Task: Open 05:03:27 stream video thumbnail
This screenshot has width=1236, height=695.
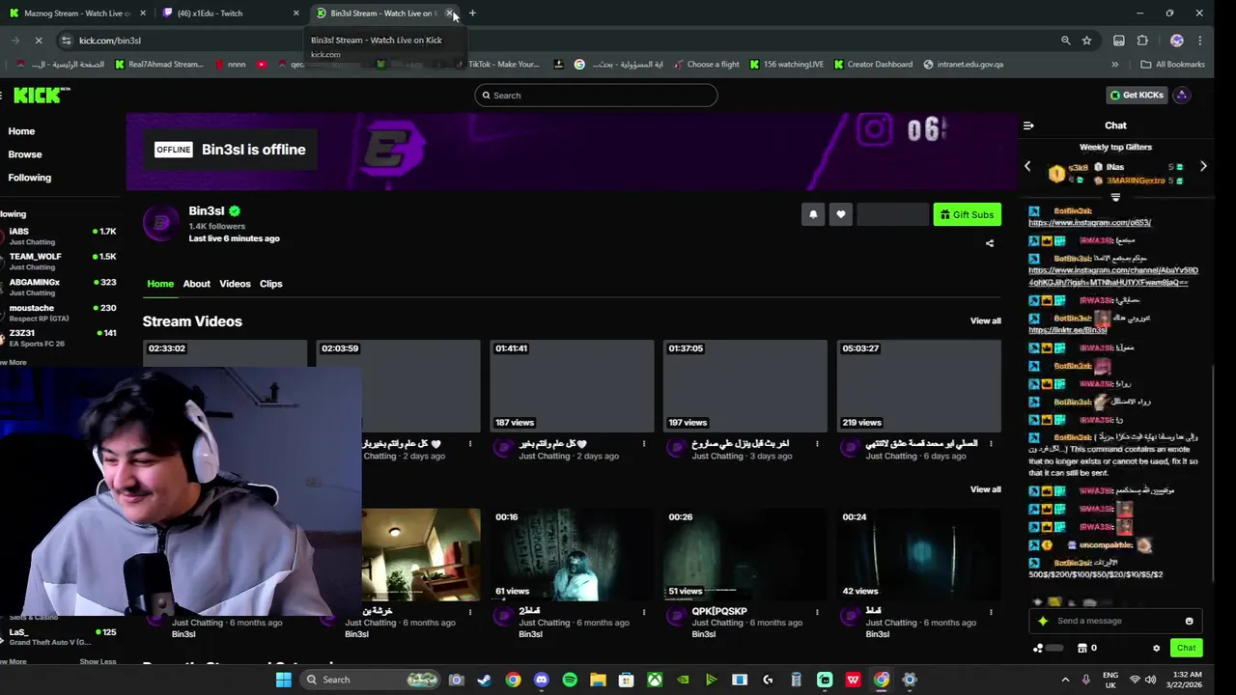Action: tap(918, 385)
